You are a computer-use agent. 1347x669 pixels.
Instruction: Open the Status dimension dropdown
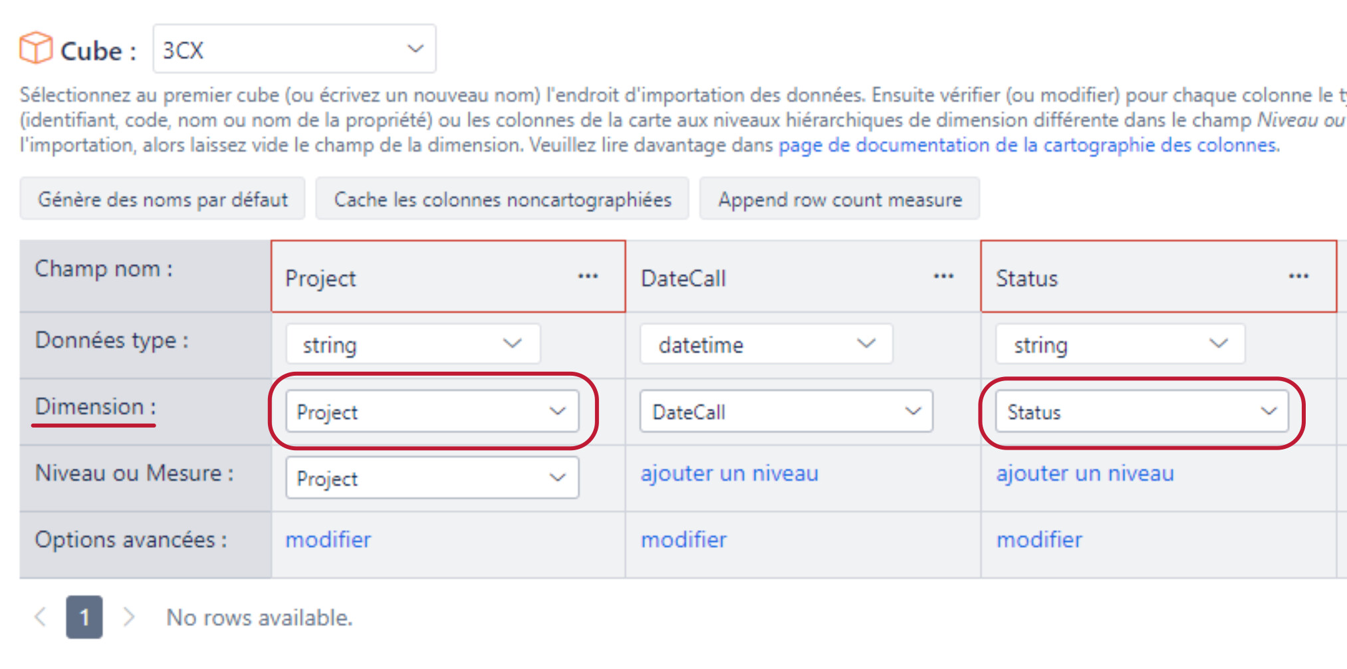pos(1142,411)
